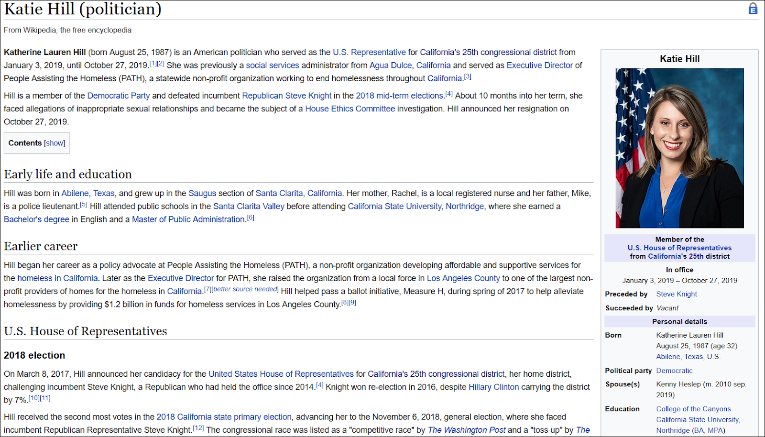Viewport: 765px width, 437px height.
Task: Open Democratic link in infobox Political party
Action: (674, 371)
